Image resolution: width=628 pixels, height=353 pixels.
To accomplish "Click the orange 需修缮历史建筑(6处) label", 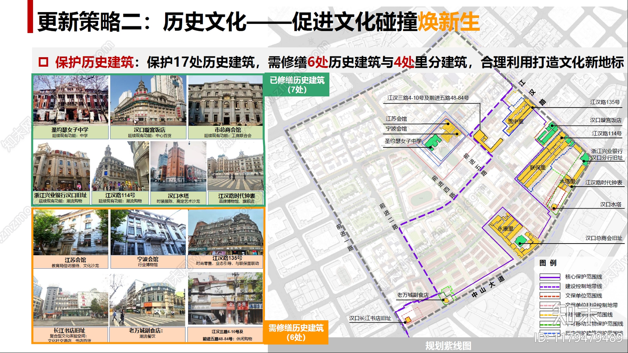I will coord(296,333).
